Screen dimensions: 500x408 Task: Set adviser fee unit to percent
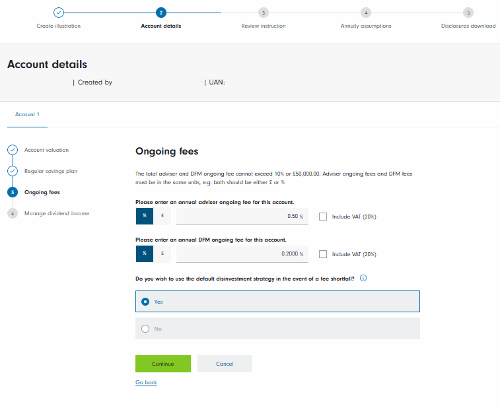tap(145, 217)
